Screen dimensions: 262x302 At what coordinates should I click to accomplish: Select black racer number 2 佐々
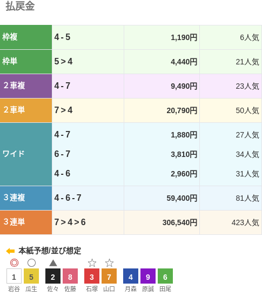pos(53,276)
